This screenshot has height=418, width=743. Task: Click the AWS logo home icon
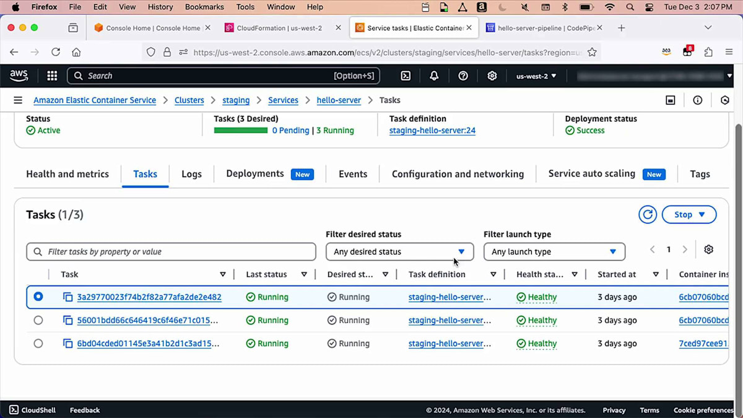pyautogui.click(x=19, y=76)
